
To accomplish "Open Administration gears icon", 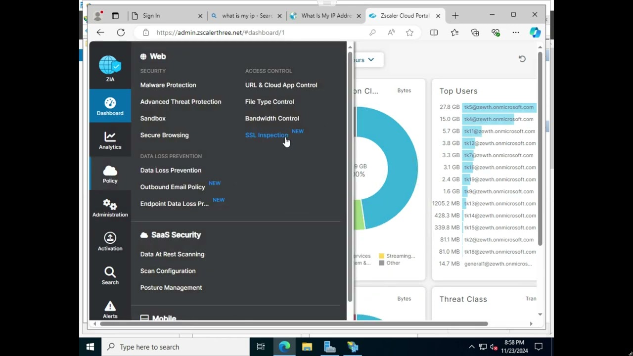I will pyautogui.click(x=110, y=208).
